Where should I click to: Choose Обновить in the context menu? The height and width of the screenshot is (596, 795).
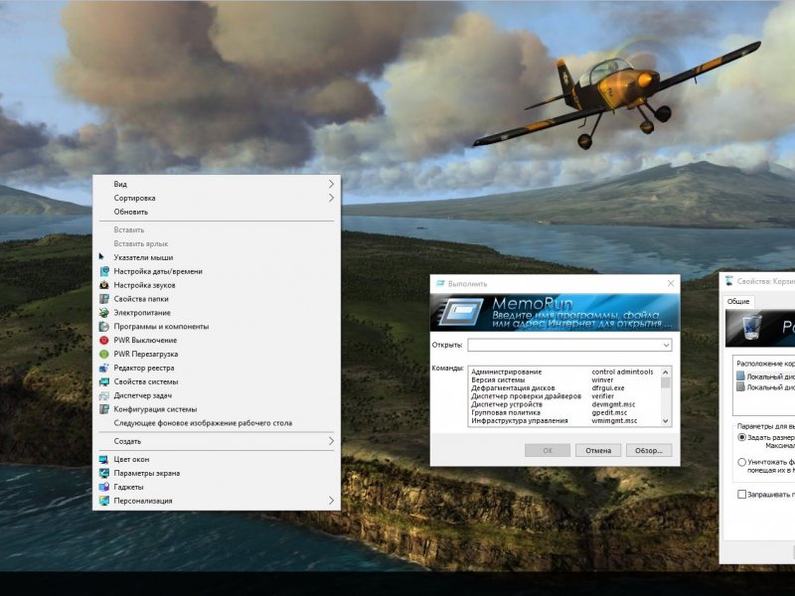[x=217, y=212]
